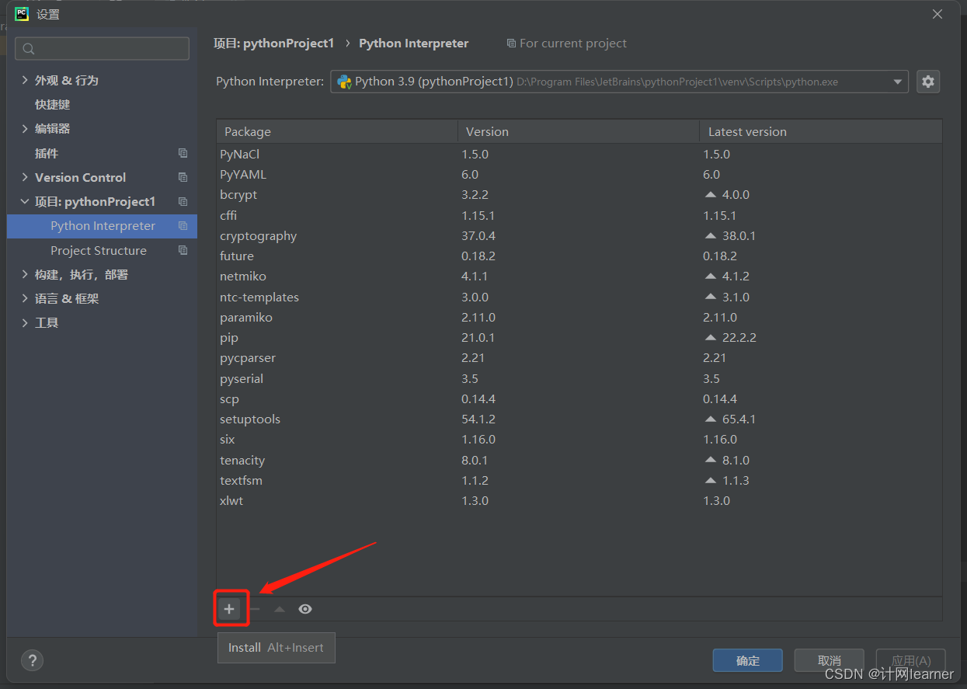Select 快捷键 in settings tree

(52, 104)
